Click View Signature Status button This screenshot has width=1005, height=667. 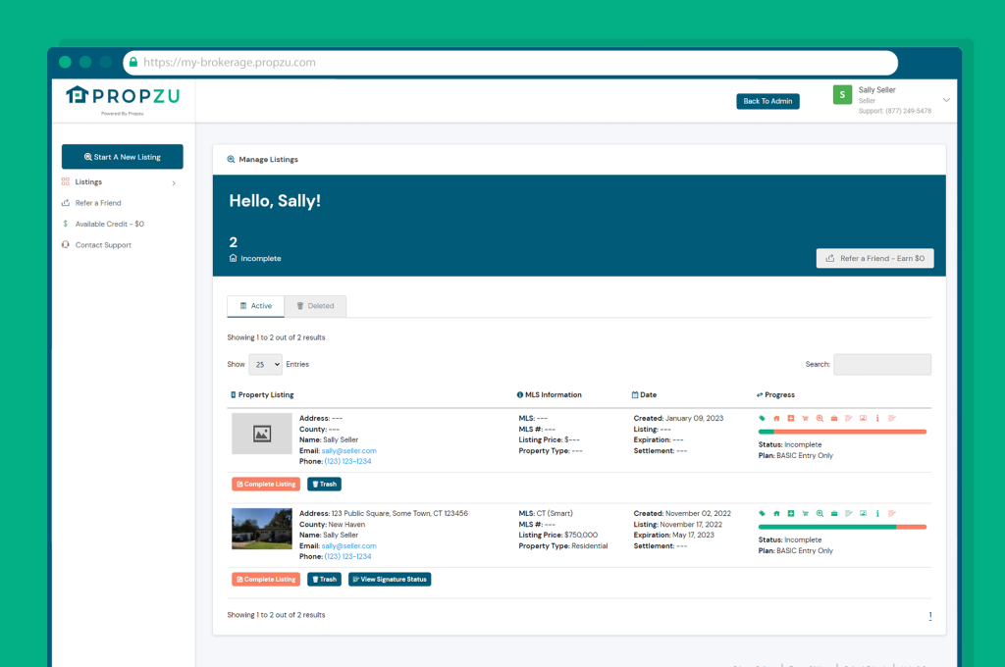tap(389, 580)
